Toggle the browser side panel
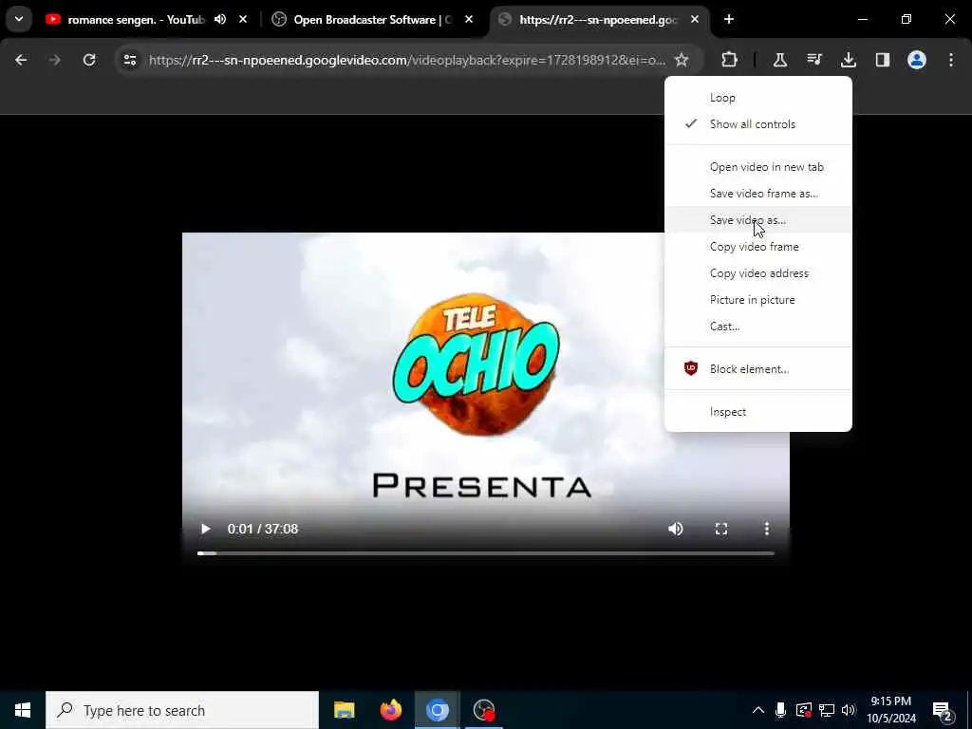Image resolution: width=972 pixels, height=729 pixels. click(883, 60)
